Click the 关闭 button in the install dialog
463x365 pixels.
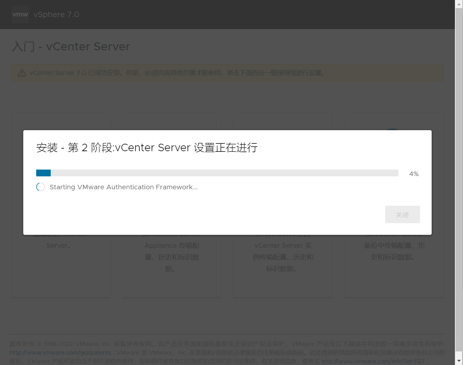click(402, 214)
